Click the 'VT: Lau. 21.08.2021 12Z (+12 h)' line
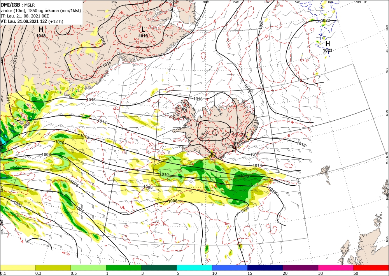The image size is (389, 276). 32,21
